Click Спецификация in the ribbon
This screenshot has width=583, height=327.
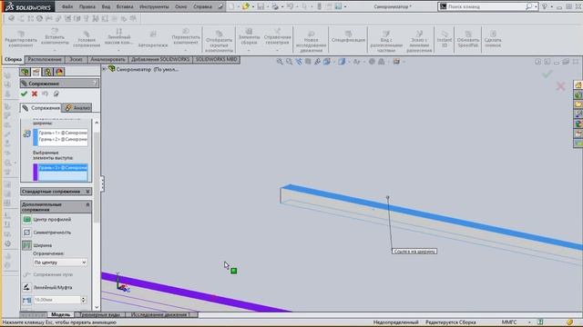pyautogui.click(x=348, y=37)
